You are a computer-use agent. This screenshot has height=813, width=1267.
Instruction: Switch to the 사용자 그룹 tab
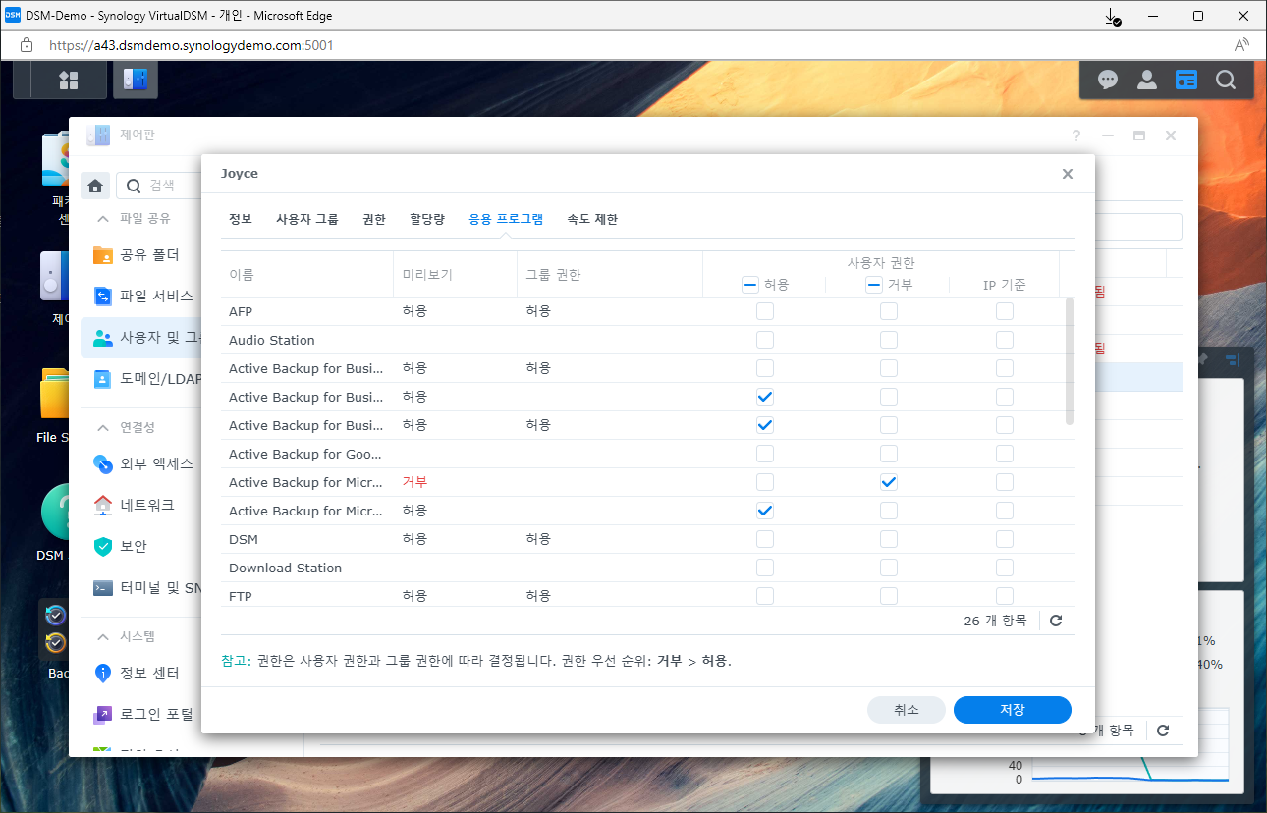pos(307,220)
